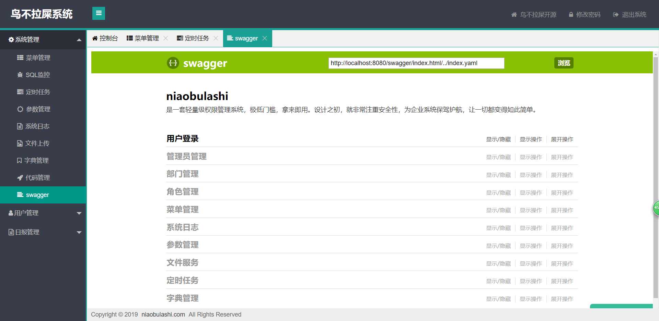
Task: Toggle 显示/隐藏 for 角色管理
Action: (498, 193)
